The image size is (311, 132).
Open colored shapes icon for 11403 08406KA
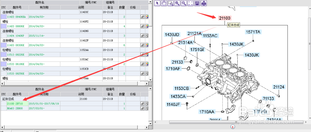(147, 17)
